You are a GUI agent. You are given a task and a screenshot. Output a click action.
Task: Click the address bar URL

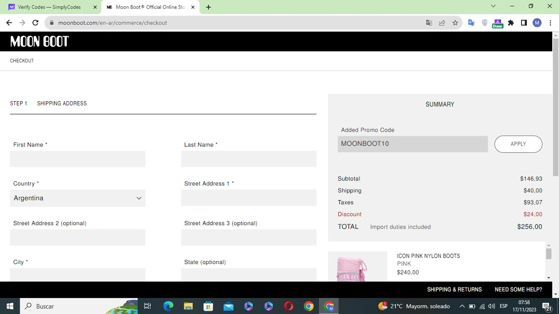pyautogui.click(x=113, y=23)
